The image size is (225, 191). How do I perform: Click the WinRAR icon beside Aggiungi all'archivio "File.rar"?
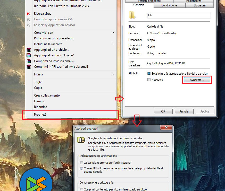[x=29, y=55]
